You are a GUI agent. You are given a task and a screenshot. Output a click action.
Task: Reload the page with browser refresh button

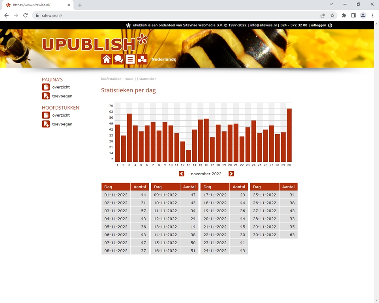pyautogui.click(x=25, y=15)
